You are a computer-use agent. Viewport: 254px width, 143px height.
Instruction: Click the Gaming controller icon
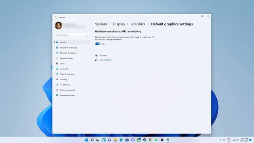[57, 79]
